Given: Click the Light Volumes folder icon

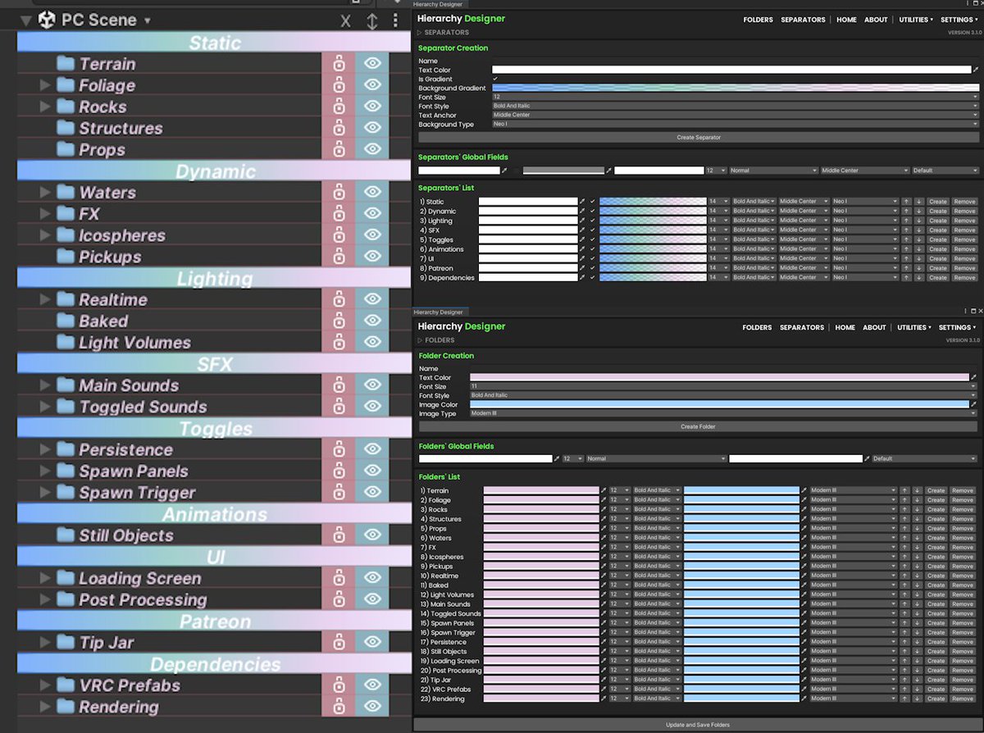Looking at the screenshot, I should 66,342.
